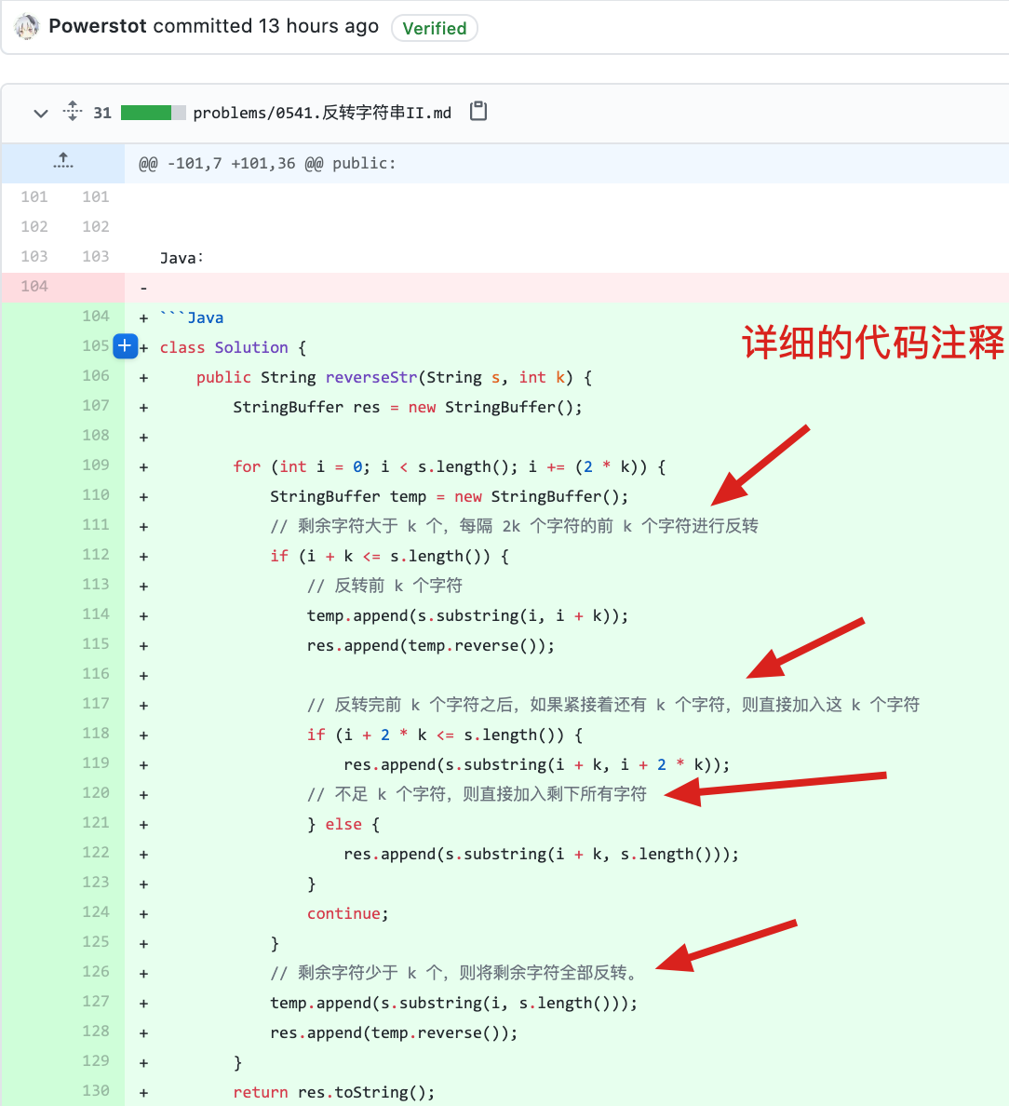Collapse the 0541 file diff chevron
The height and width of the screenshot is (1106, 1009).
[41, 113]
